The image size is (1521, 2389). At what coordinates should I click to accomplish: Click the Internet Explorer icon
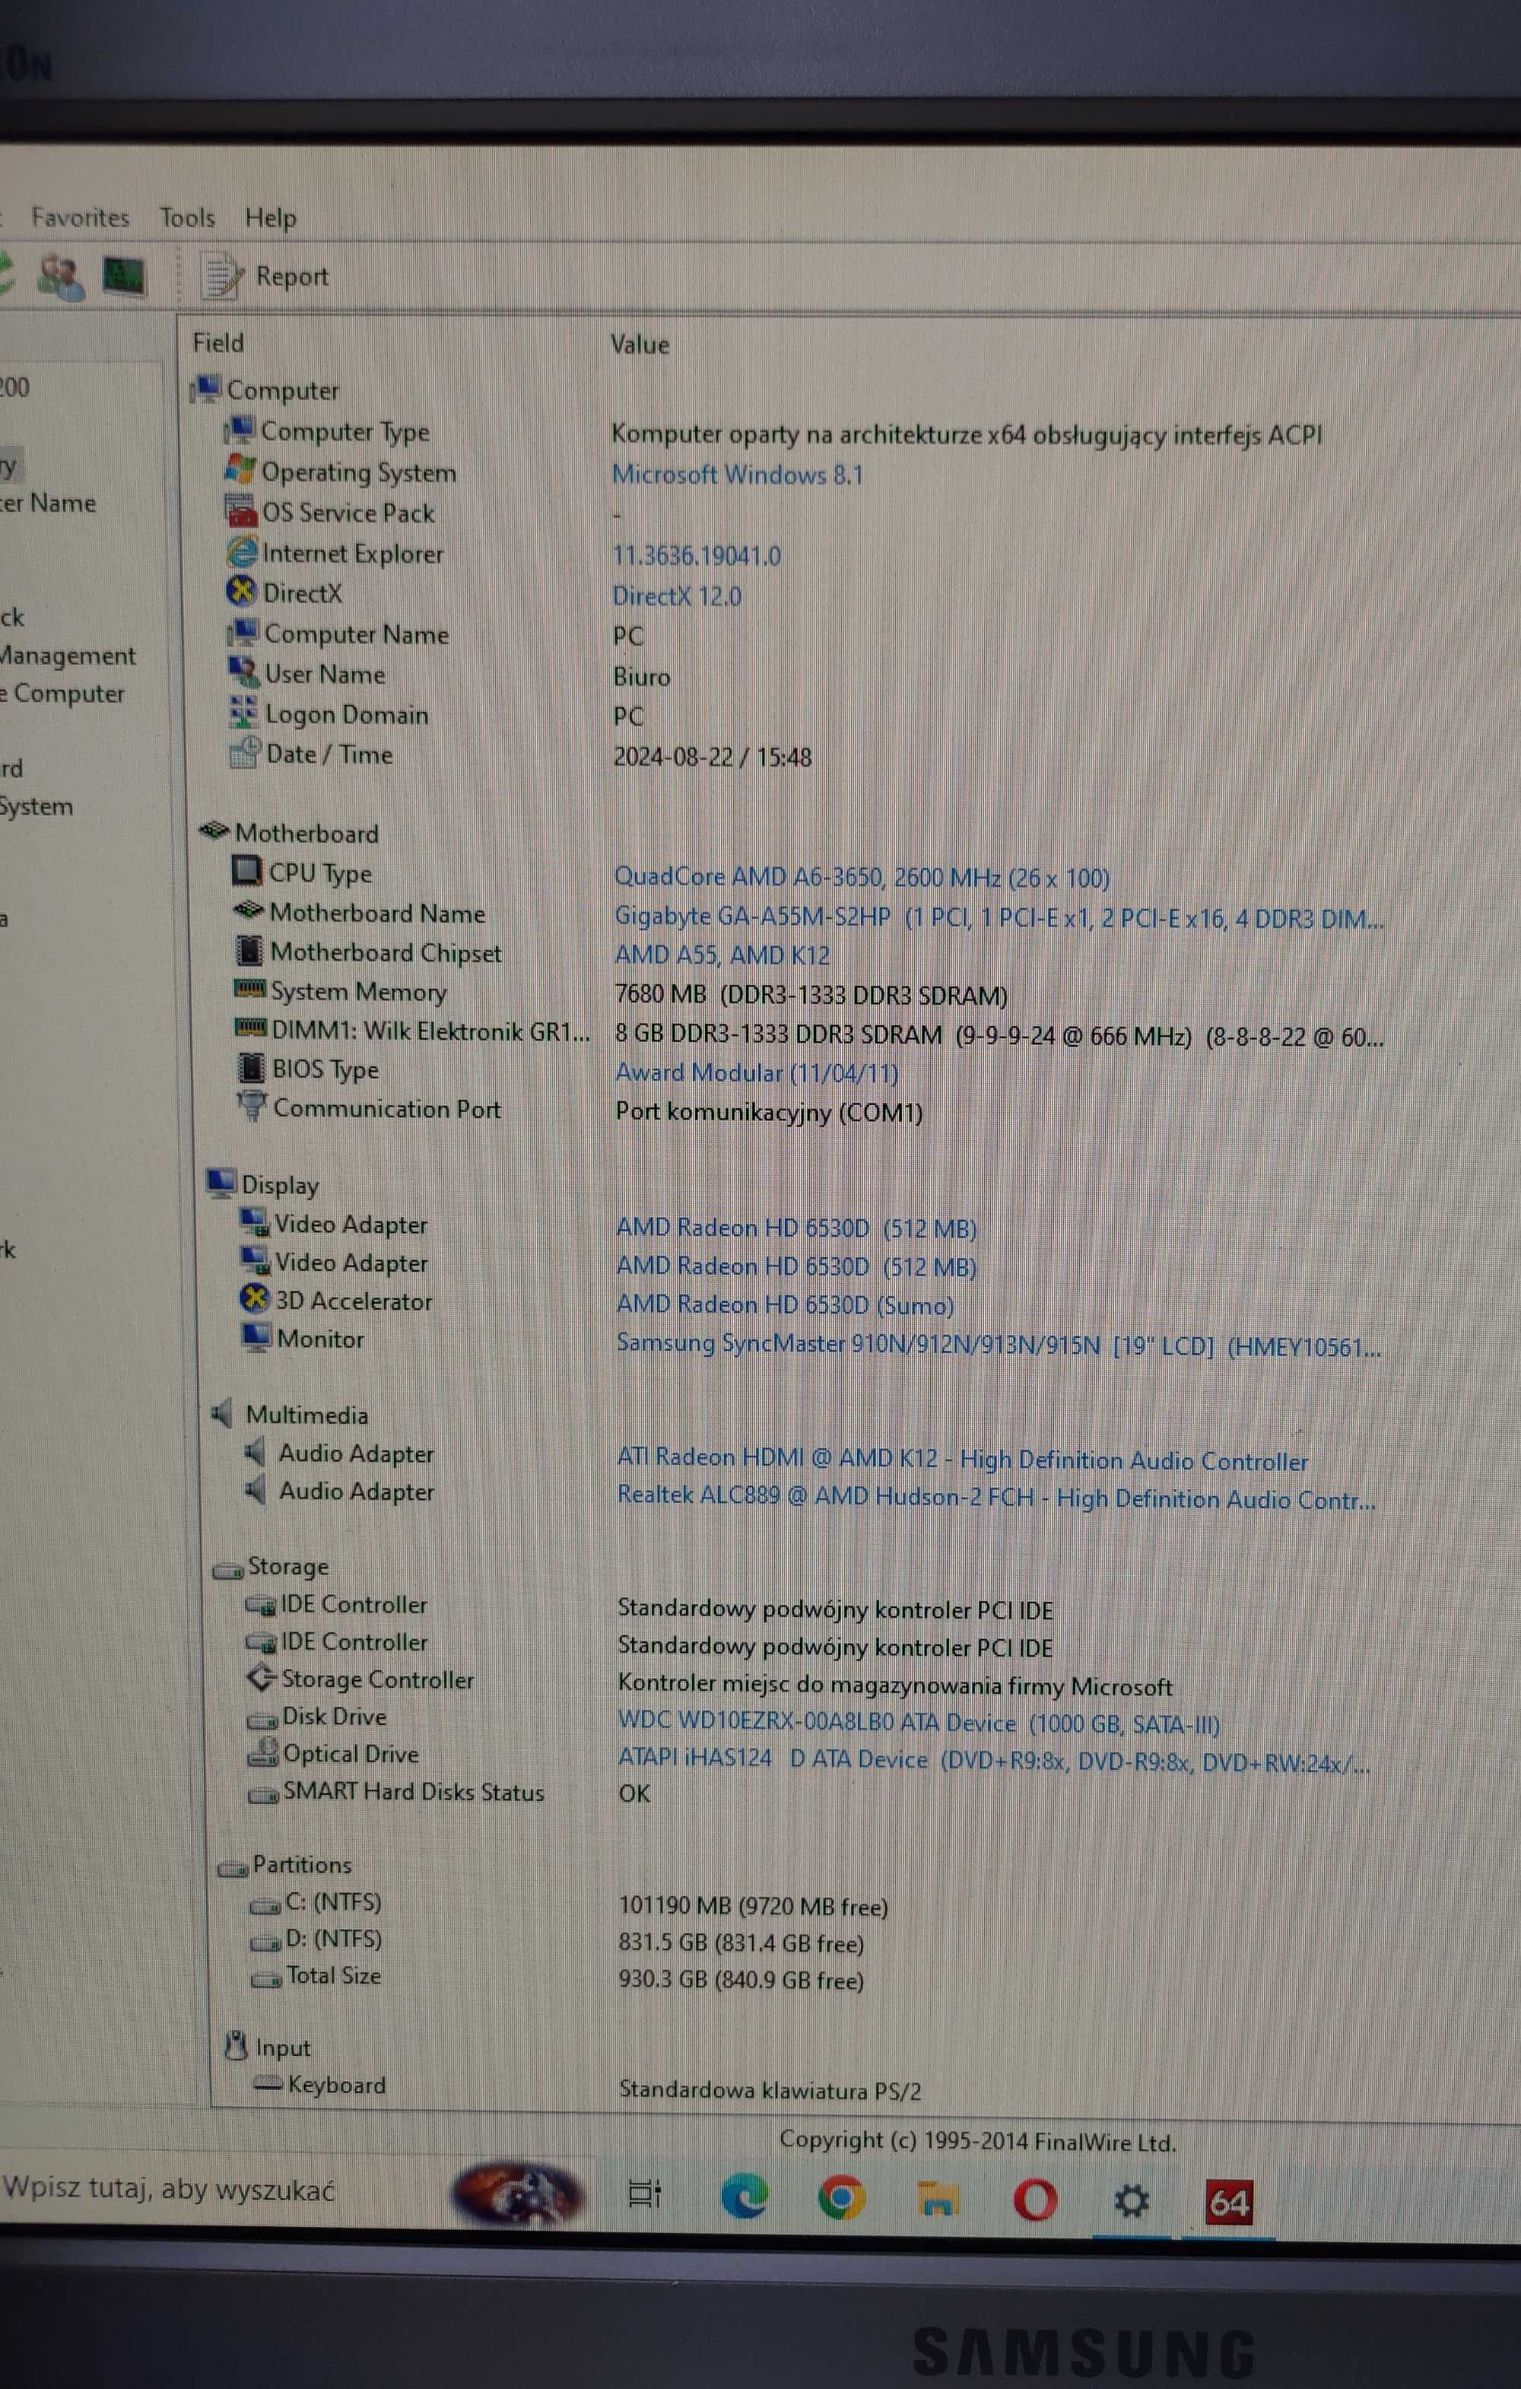click(242, 551)
